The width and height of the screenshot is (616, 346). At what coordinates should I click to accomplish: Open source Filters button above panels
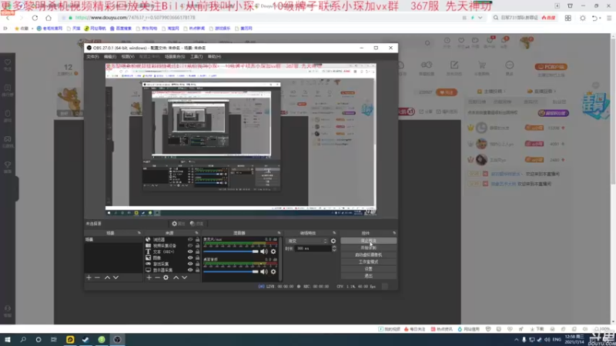click(196, 224)
